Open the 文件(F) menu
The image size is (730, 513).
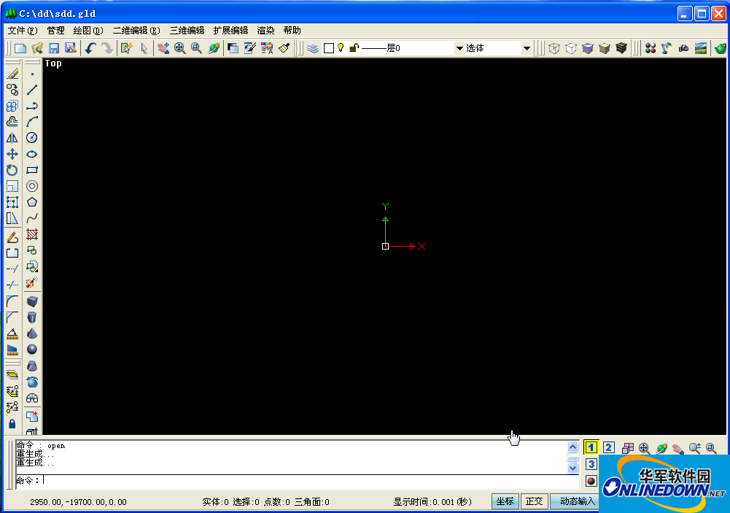point(23,31)
